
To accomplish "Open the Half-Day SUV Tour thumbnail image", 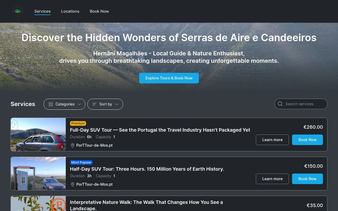I will pos(38,174).
